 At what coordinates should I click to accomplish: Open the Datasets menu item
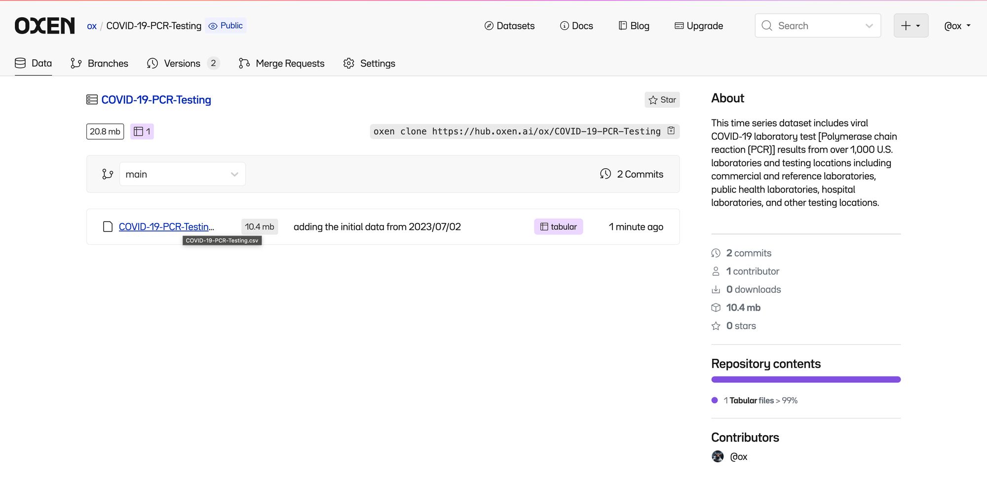pyautogui.click(x=509, y=26)
